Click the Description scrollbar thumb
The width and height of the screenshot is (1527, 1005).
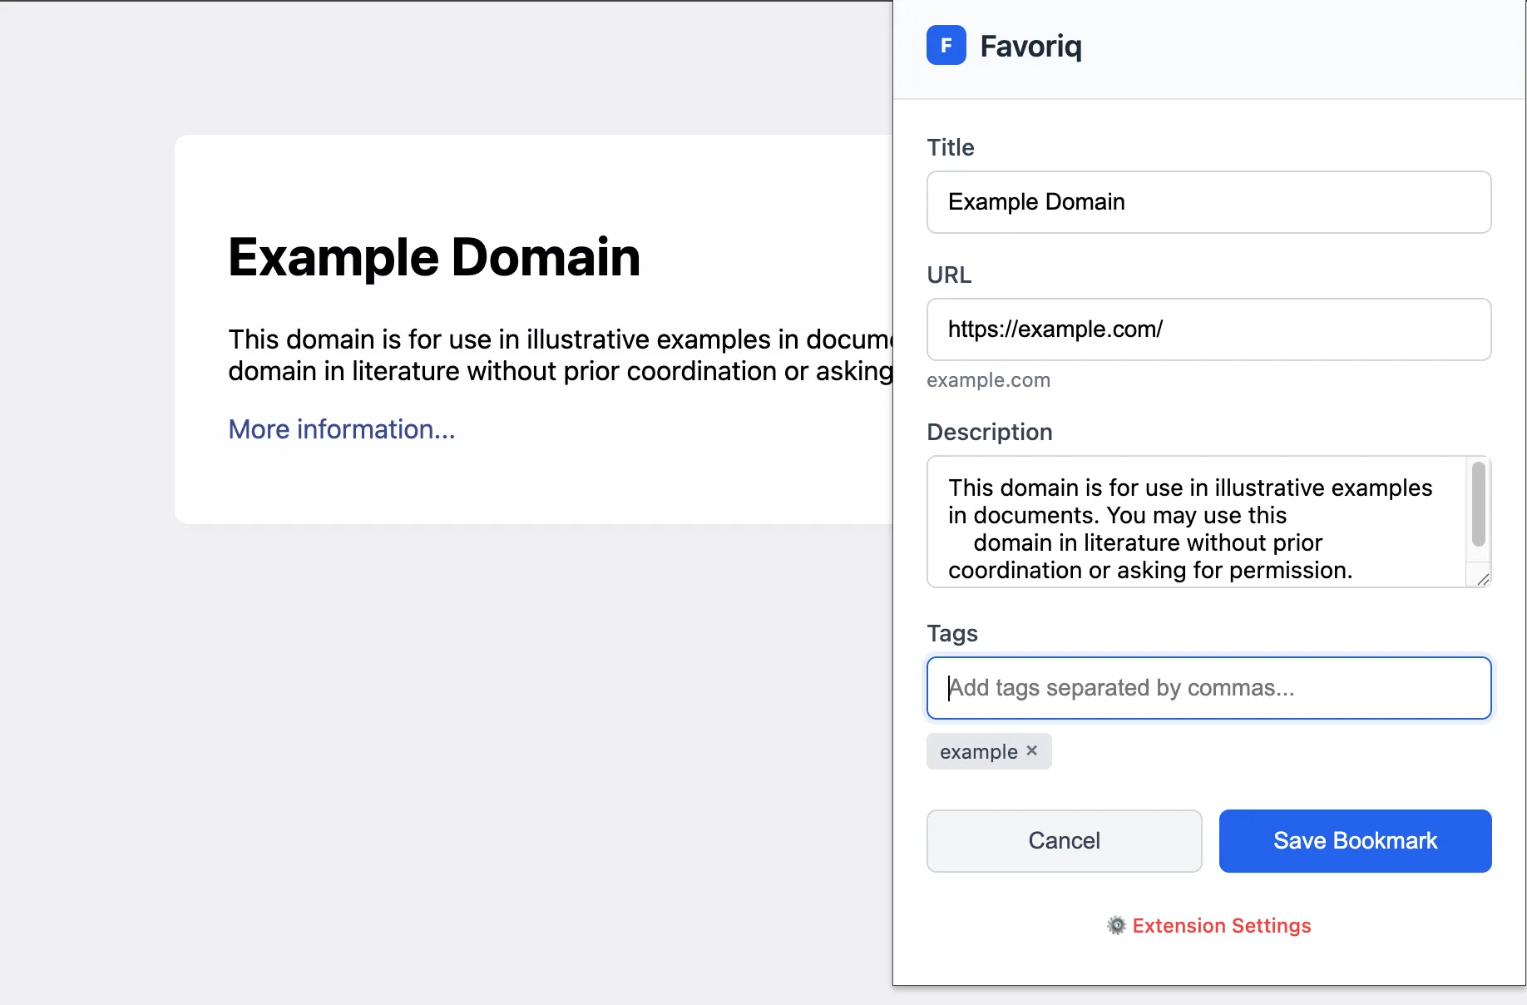(x=1478, y=504)
